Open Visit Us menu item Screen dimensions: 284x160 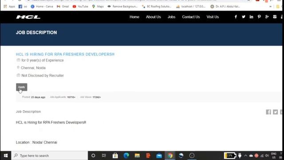pyautogui.click(x=213, y=17)
